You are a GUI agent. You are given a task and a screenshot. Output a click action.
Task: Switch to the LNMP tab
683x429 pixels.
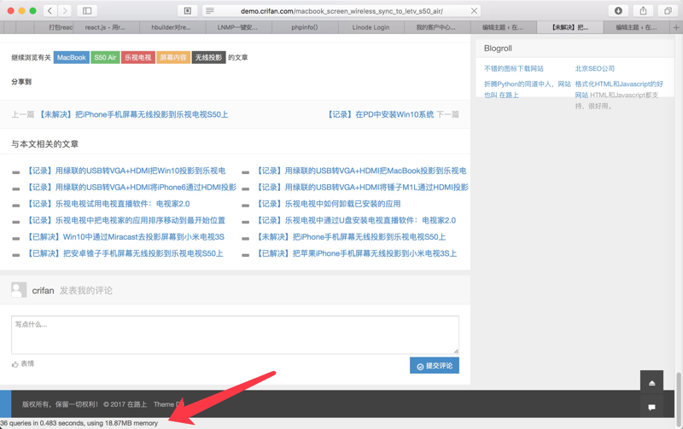237,27
